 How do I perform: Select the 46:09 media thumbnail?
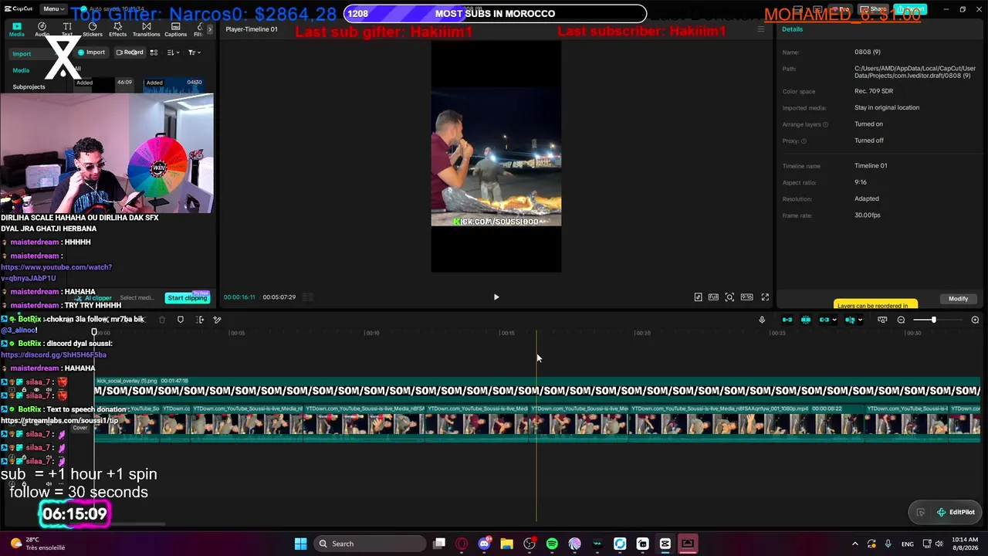click(105, 85)
